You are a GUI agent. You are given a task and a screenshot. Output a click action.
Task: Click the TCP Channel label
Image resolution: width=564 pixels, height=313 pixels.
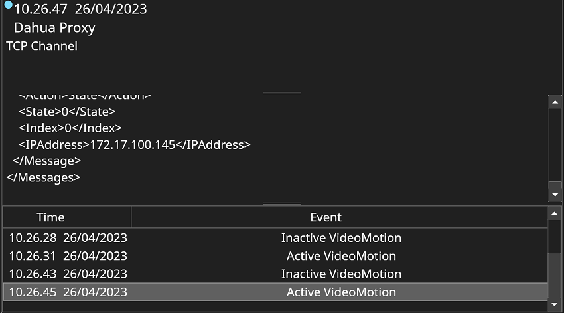pyautogui.click(x=42, y=46)
